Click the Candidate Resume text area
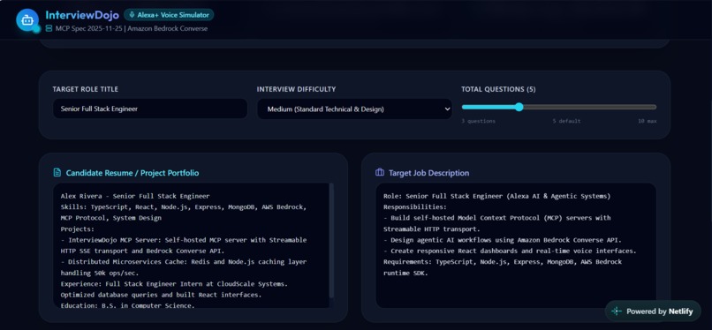Image resolution: width=712 pixels, height=330 pixels. pos(193,245)
